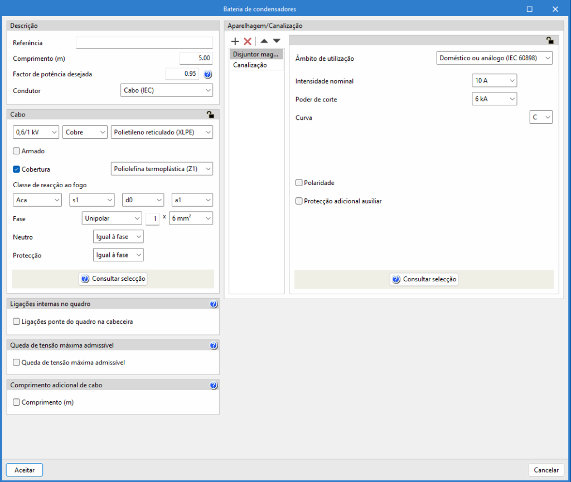Click the Cancelar button
Image resolution: width=571 pixels, height=482 pixels.
tap(546, 470)
